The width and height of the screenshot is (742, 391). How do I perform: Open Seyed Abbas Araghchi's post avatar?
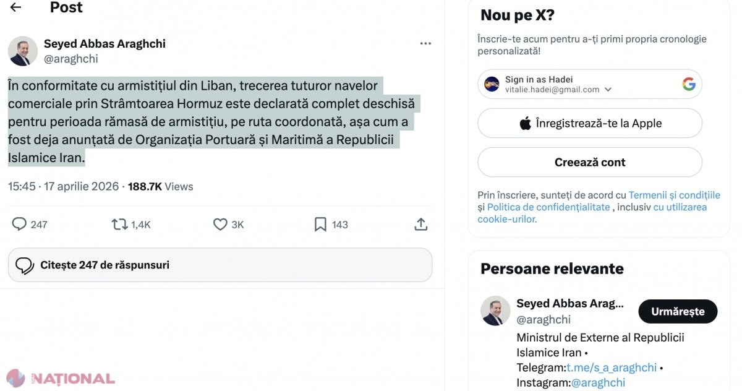point(23,51)
